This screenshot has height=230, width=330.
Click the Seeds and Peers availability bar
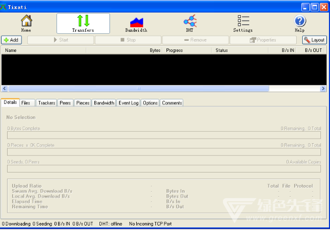point(164,168)
